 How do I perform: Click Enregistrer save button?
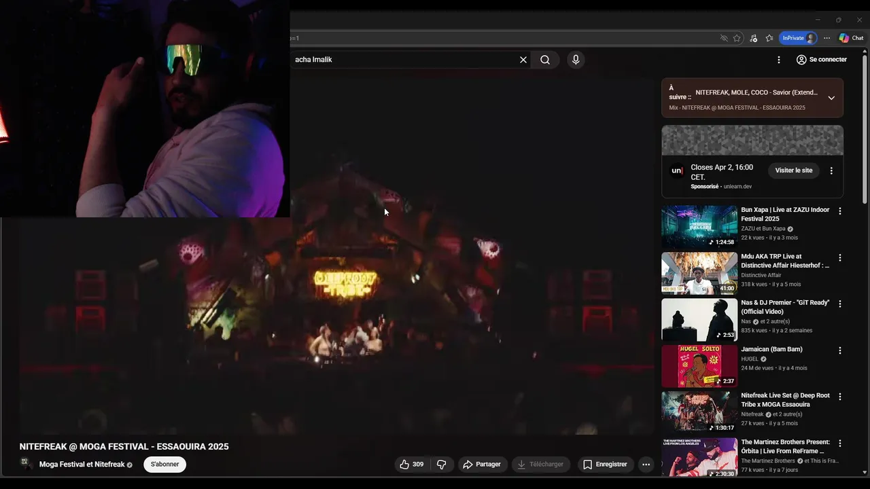click(604, 465)
